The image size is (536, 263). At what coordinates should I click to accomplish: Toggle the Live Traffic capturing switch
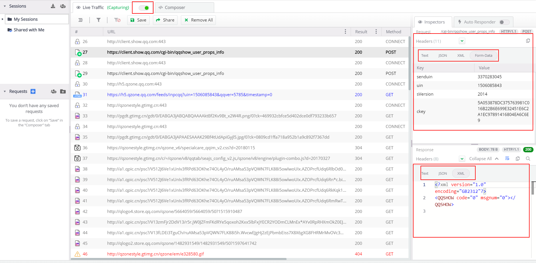click(144, 8)
